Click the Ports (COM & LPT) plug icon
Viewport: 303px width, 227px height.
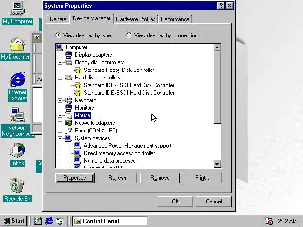[x=69, y=131]
